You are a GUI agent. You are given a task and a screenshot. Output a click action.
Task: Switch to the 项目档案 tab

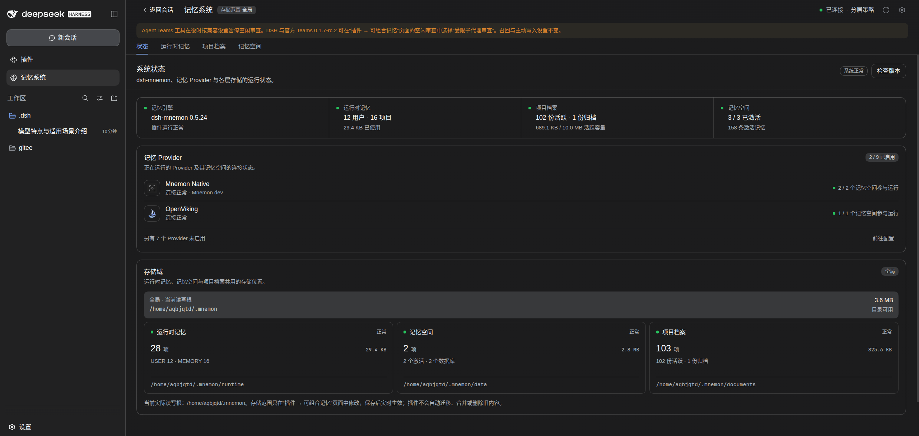coord(214,47)
